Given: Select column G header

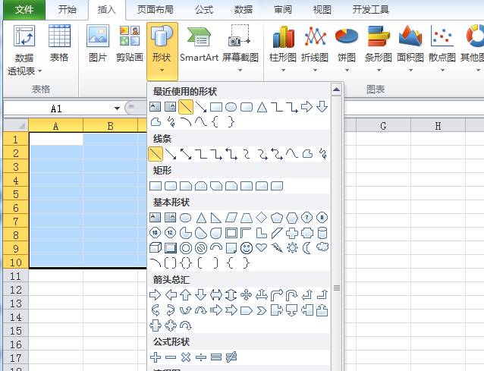Looking at the screenshot, I should [x=383, y=126].
